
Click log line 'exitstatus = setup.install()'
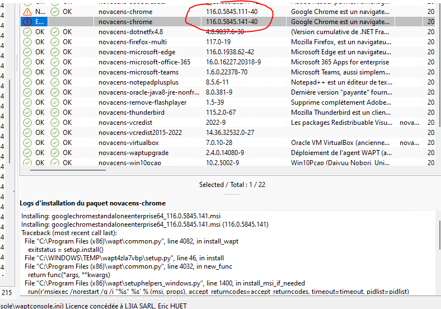point(65,250)
